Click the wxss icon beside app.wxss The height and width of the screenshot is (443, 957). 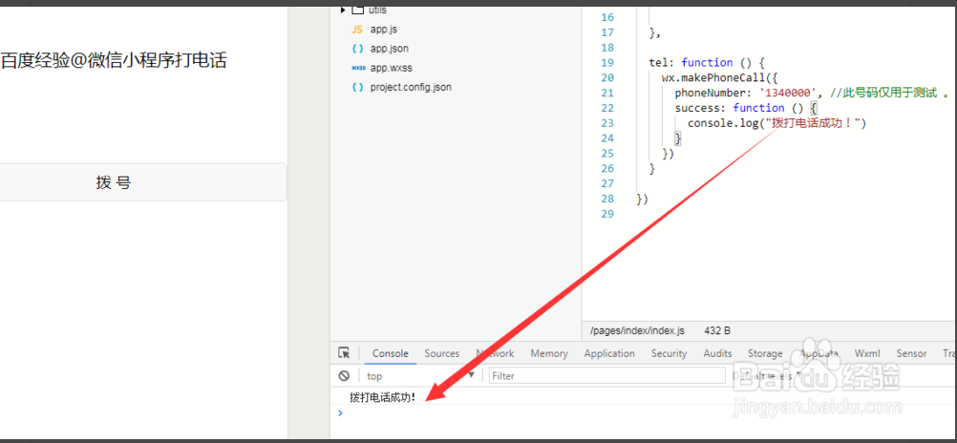[358, 68]
